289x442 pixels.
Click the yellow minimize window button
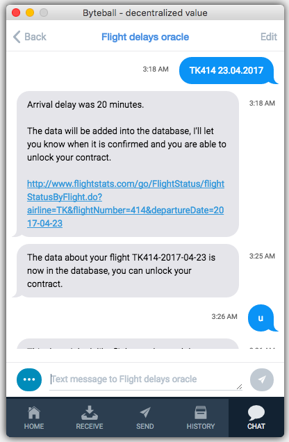point(30,13)
